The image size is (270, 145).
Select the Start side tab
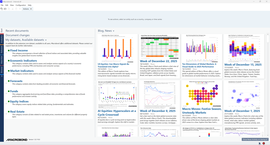pyautogui.click(x=2, y=31)
